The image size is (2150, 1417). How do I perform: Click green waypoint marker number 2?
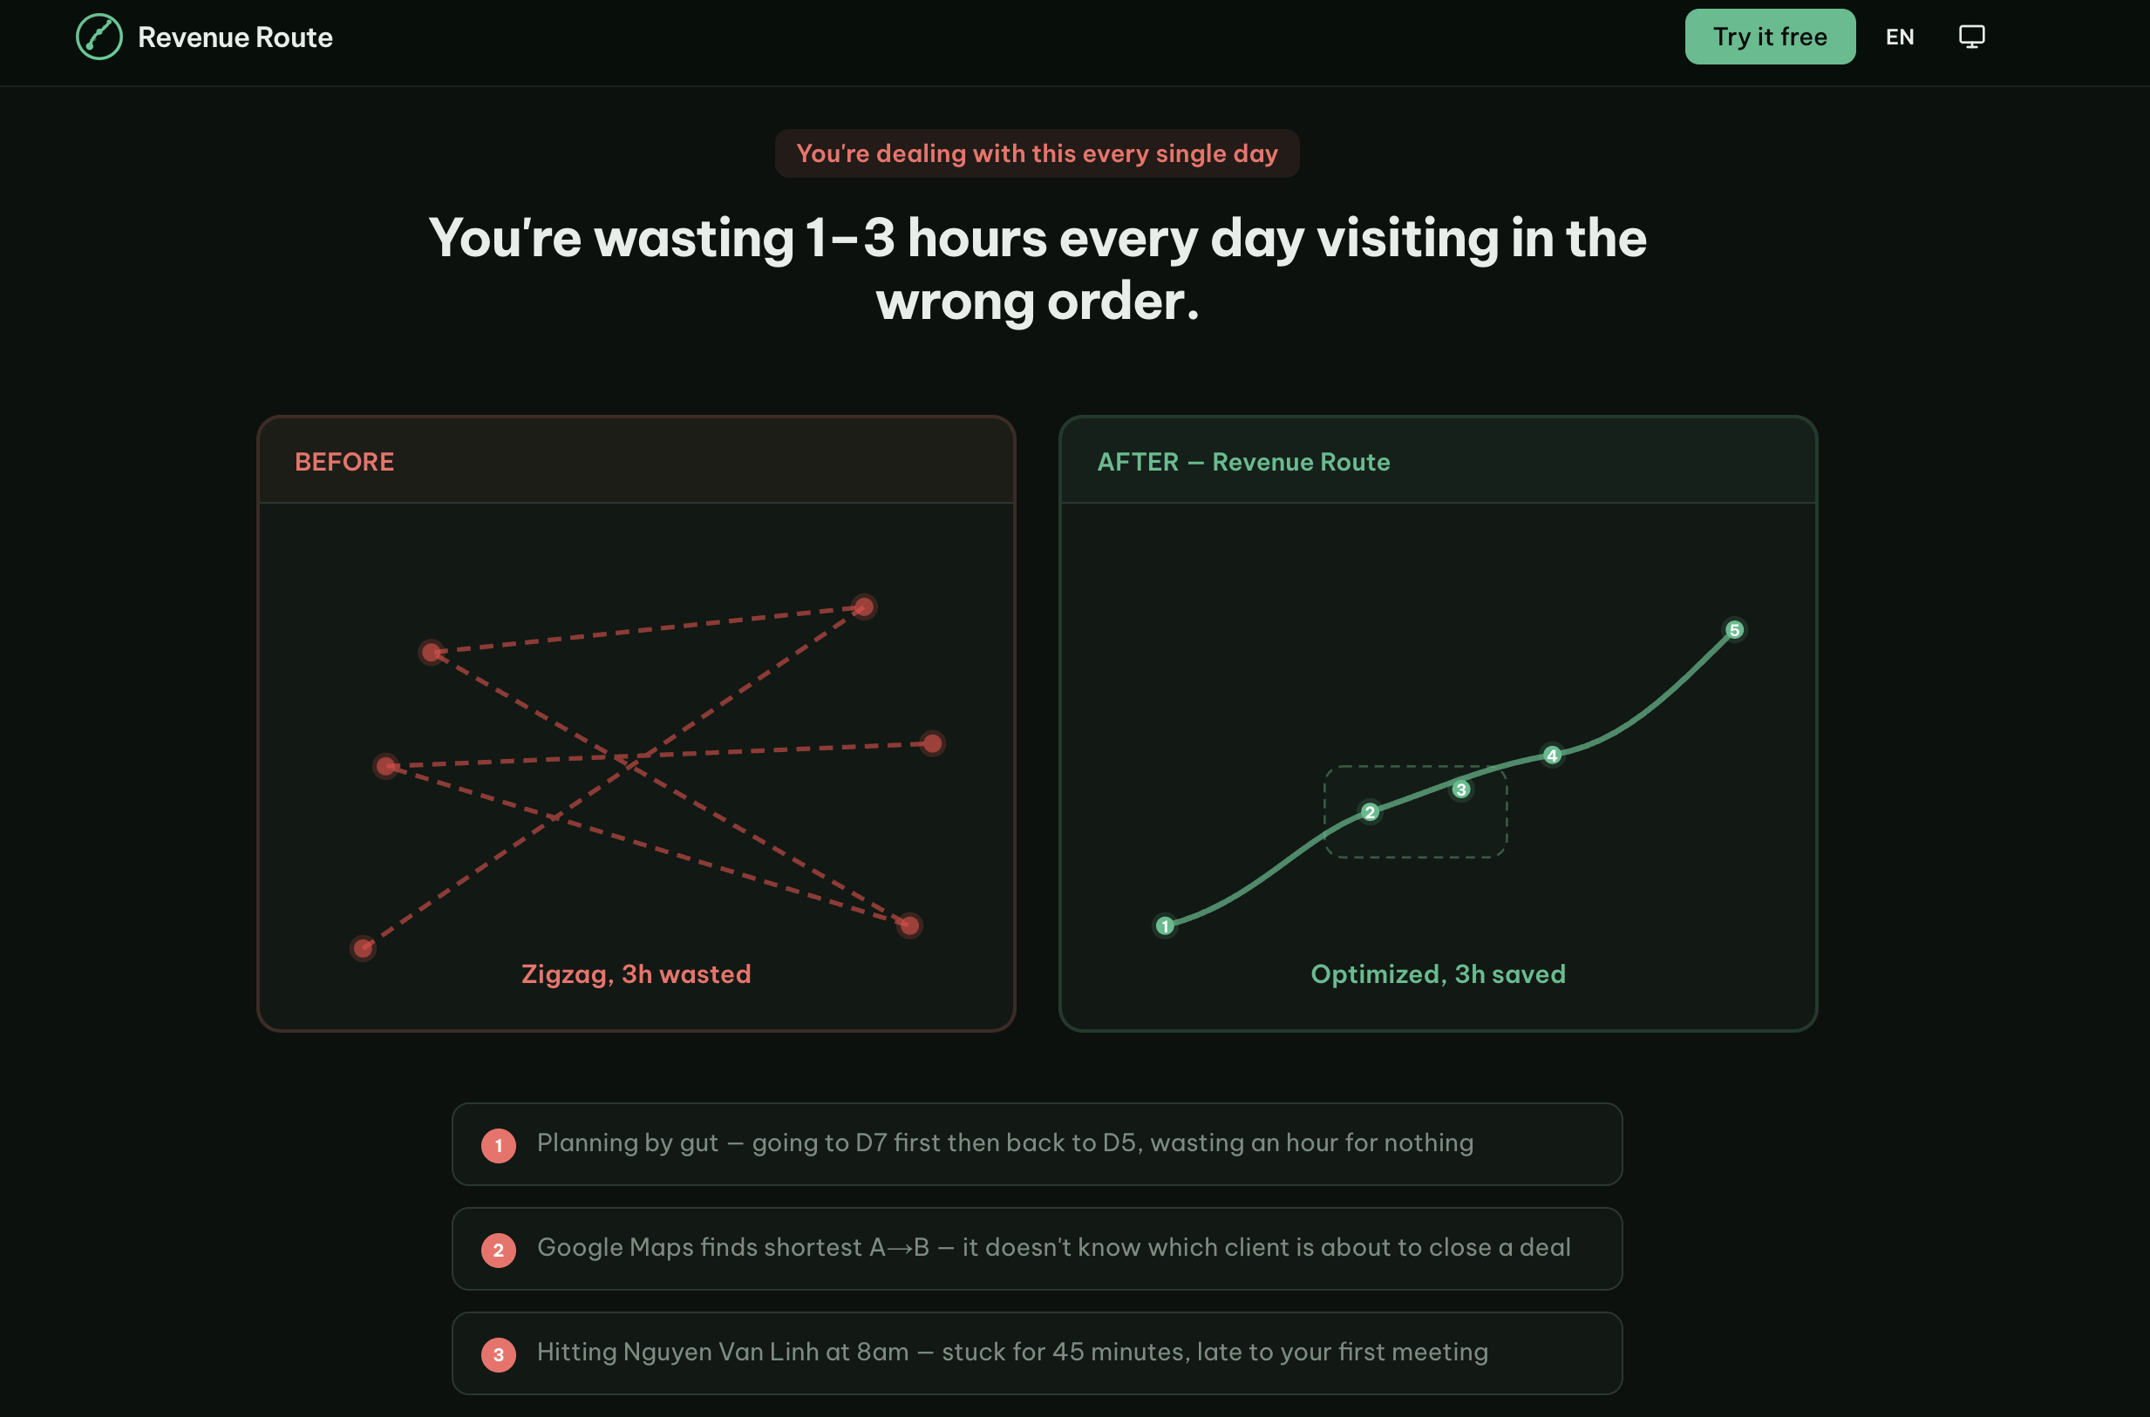coord(1369,811)
